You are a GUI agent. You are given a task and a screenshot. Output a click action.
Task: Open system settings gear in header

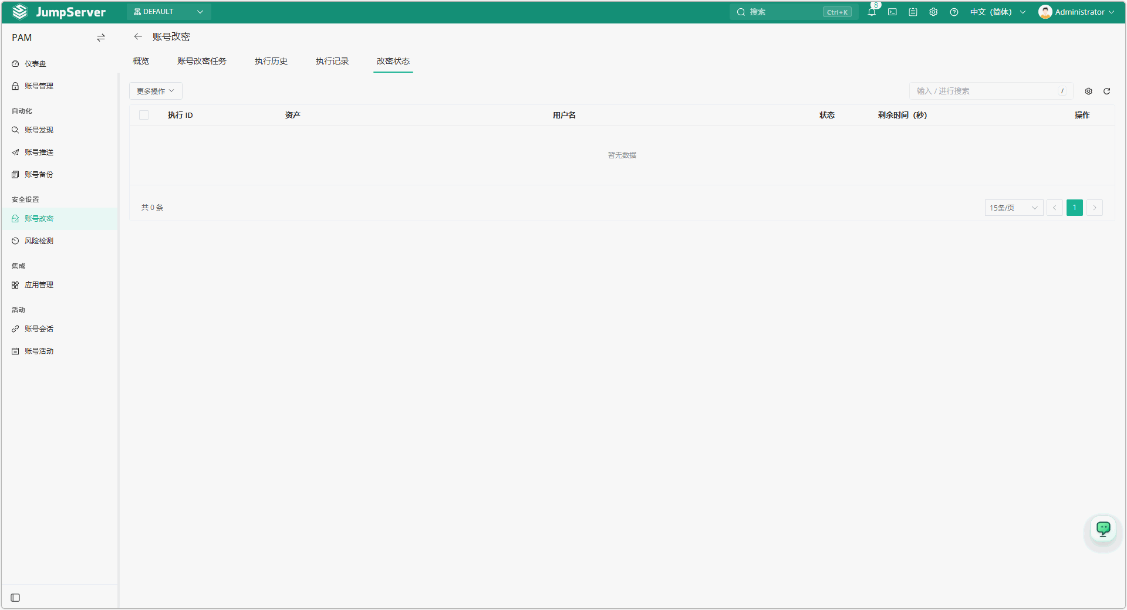(x=933, y=12)
